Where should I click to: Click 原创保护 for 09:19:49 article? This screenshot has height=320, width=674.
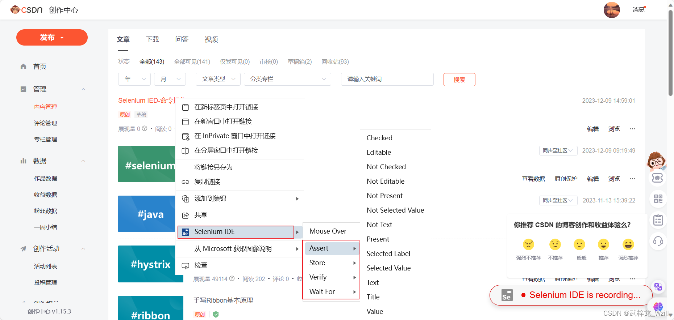(x=566, y=179)
